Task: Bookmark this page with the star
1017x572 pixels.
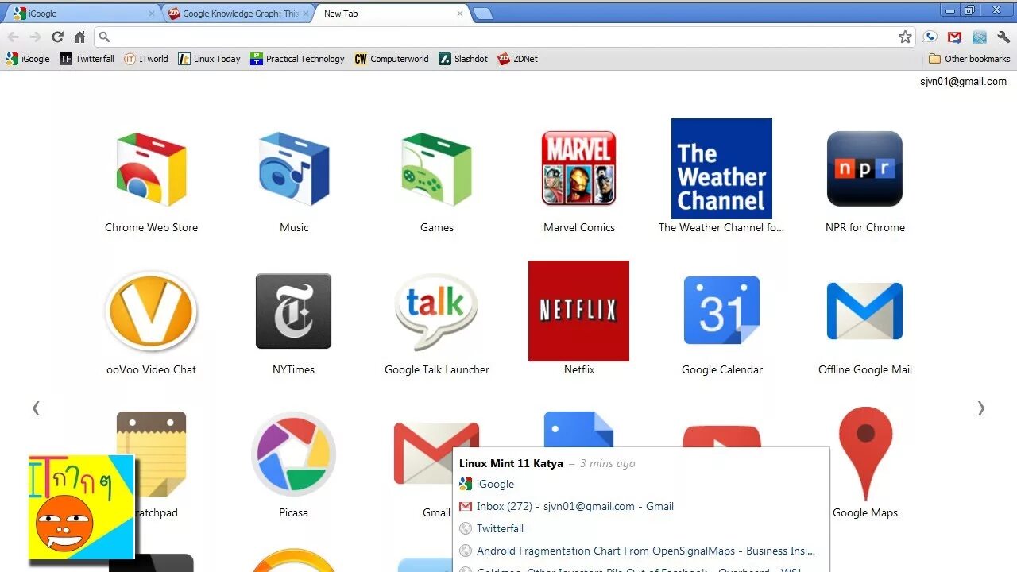Action: (x=905, y=37)
